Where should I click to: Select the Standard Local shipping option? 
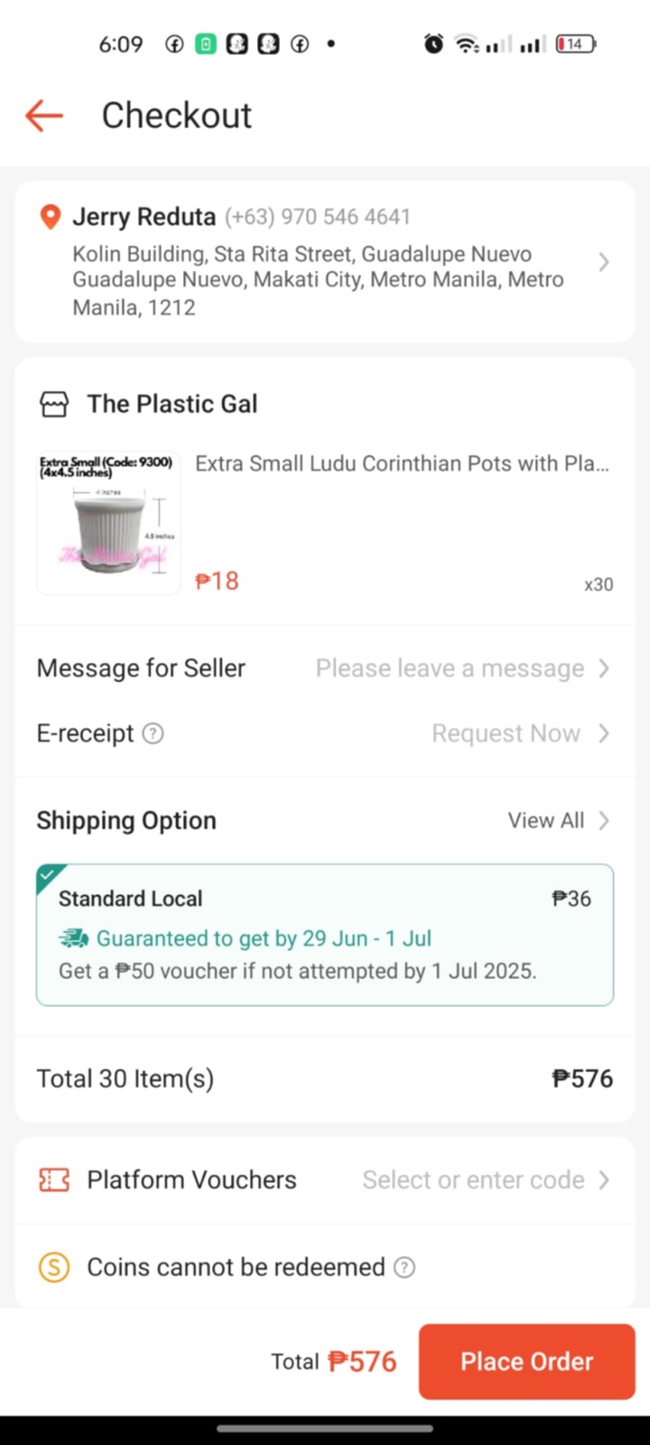325,934
